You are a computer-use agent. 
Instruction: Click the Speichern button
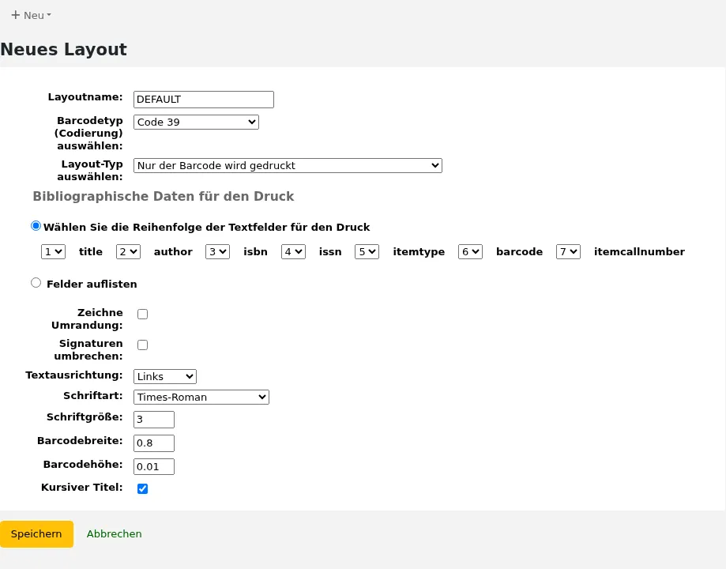[36, 533]
